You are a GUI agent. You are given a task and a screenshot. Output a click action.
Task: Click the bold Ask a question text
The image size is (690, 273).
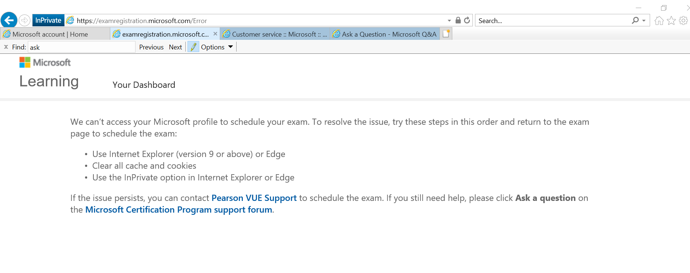(545, 198)
